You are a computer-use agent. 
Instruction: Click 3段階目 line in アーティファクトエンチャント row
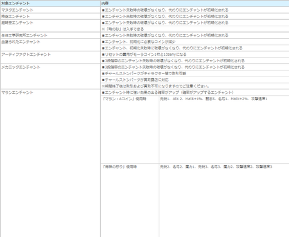(173, 61)
